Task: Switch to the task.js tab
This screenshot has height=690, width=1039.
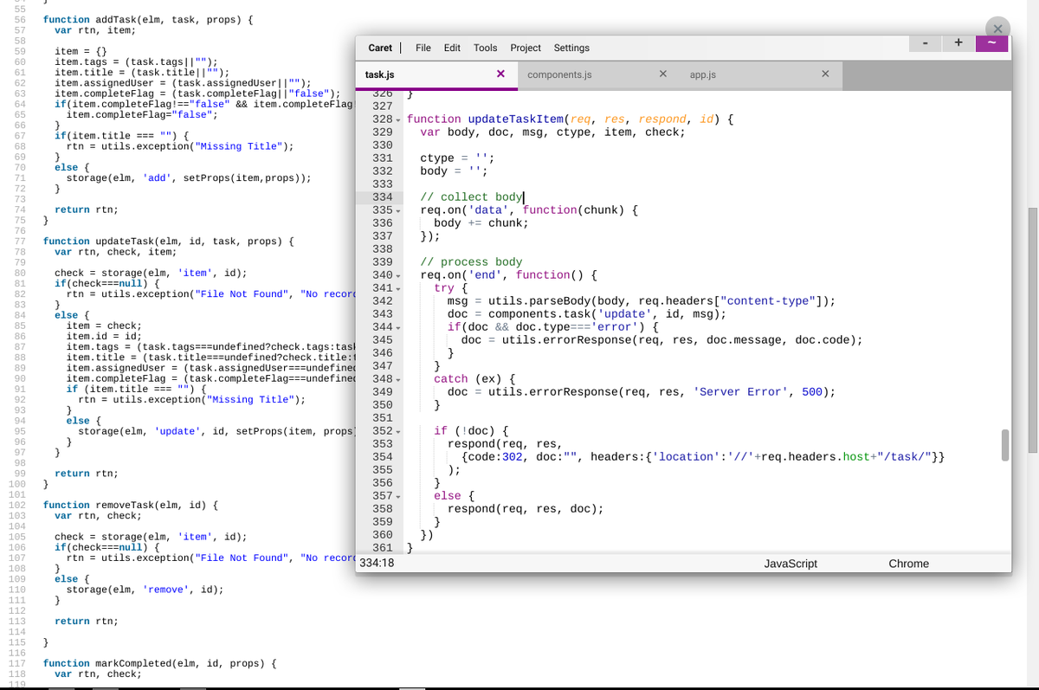Action: pyautogui.click(x=437, y=75)
